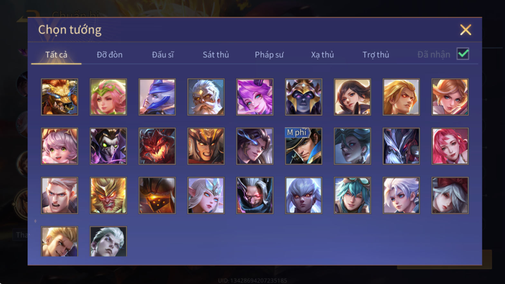Open the Đấu sĩ tab
This screenshot has height=284, width=505.
click(163, 55)
